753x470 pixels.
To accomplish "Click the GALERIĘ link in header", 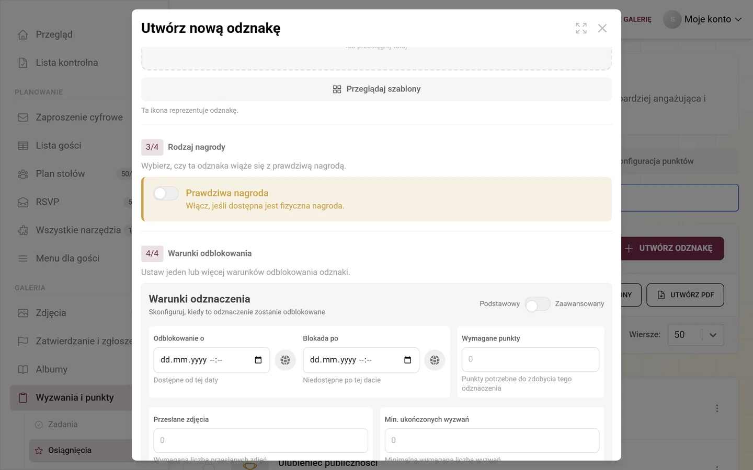I will pos(637,19).
